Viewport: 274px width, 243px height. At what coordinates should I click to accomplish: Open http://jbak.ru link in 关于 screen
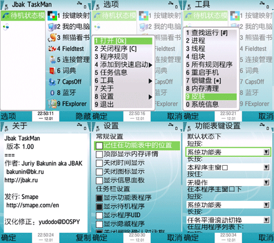tap(21, 180)
